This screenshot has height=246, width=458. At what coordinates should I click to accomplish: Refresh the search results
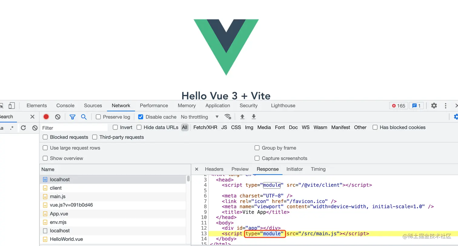(23, 128)
